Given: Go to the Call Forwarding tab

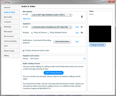Looking at the screenshot, I should [11, 41].
